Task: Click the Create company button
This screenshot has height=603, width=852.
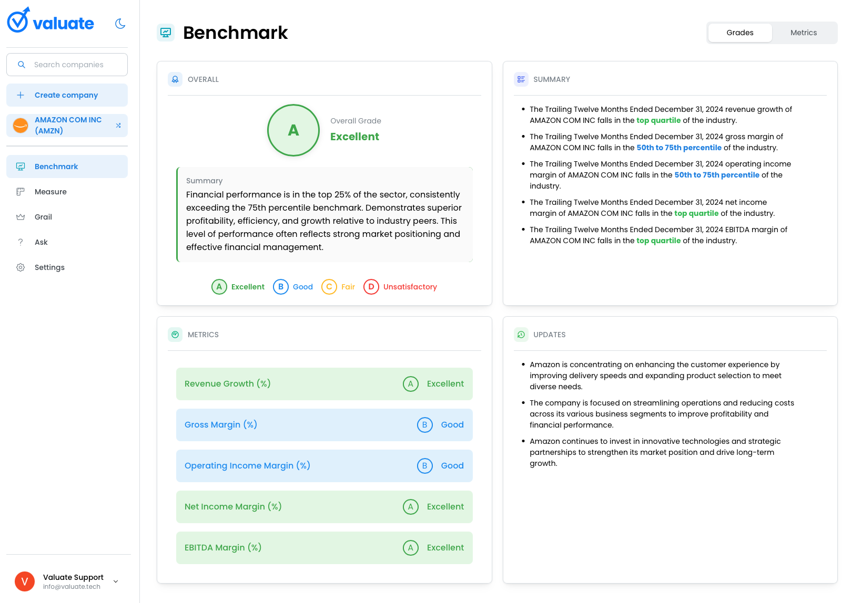Action: pos(67,95)
